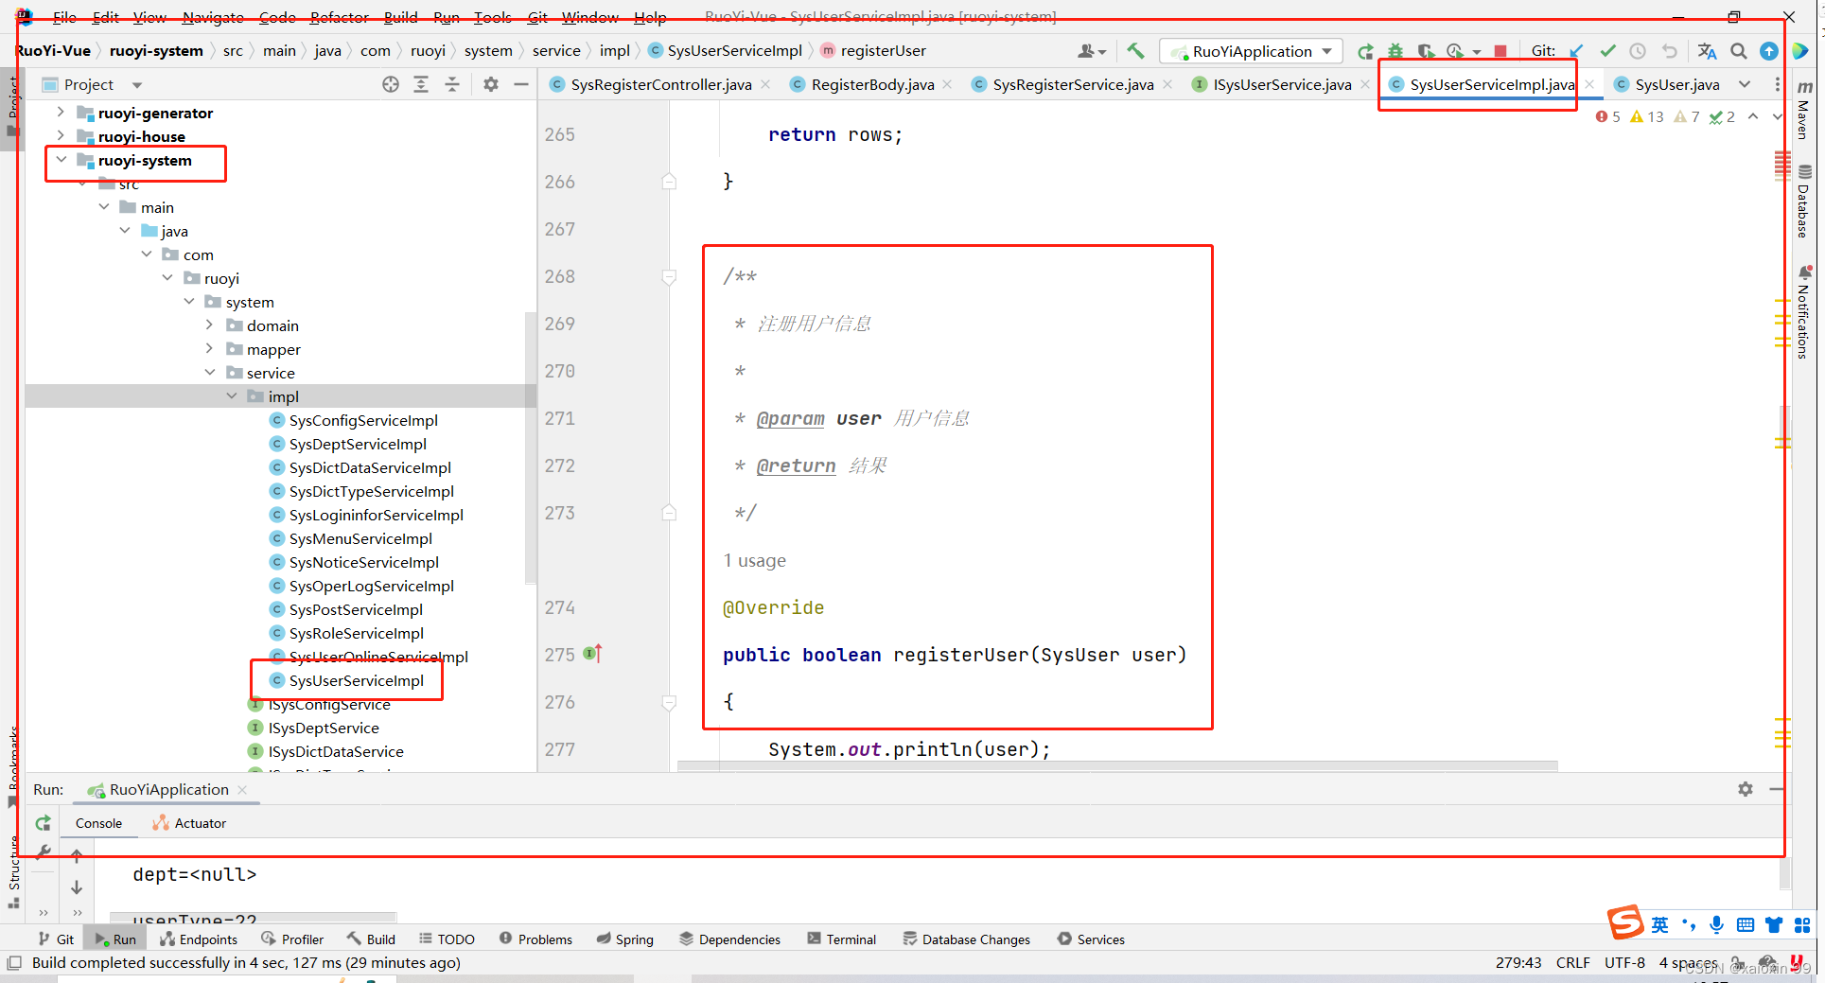Toggle fold marker at line 276
1825x983 pixels.
click(x=669, y=702)
